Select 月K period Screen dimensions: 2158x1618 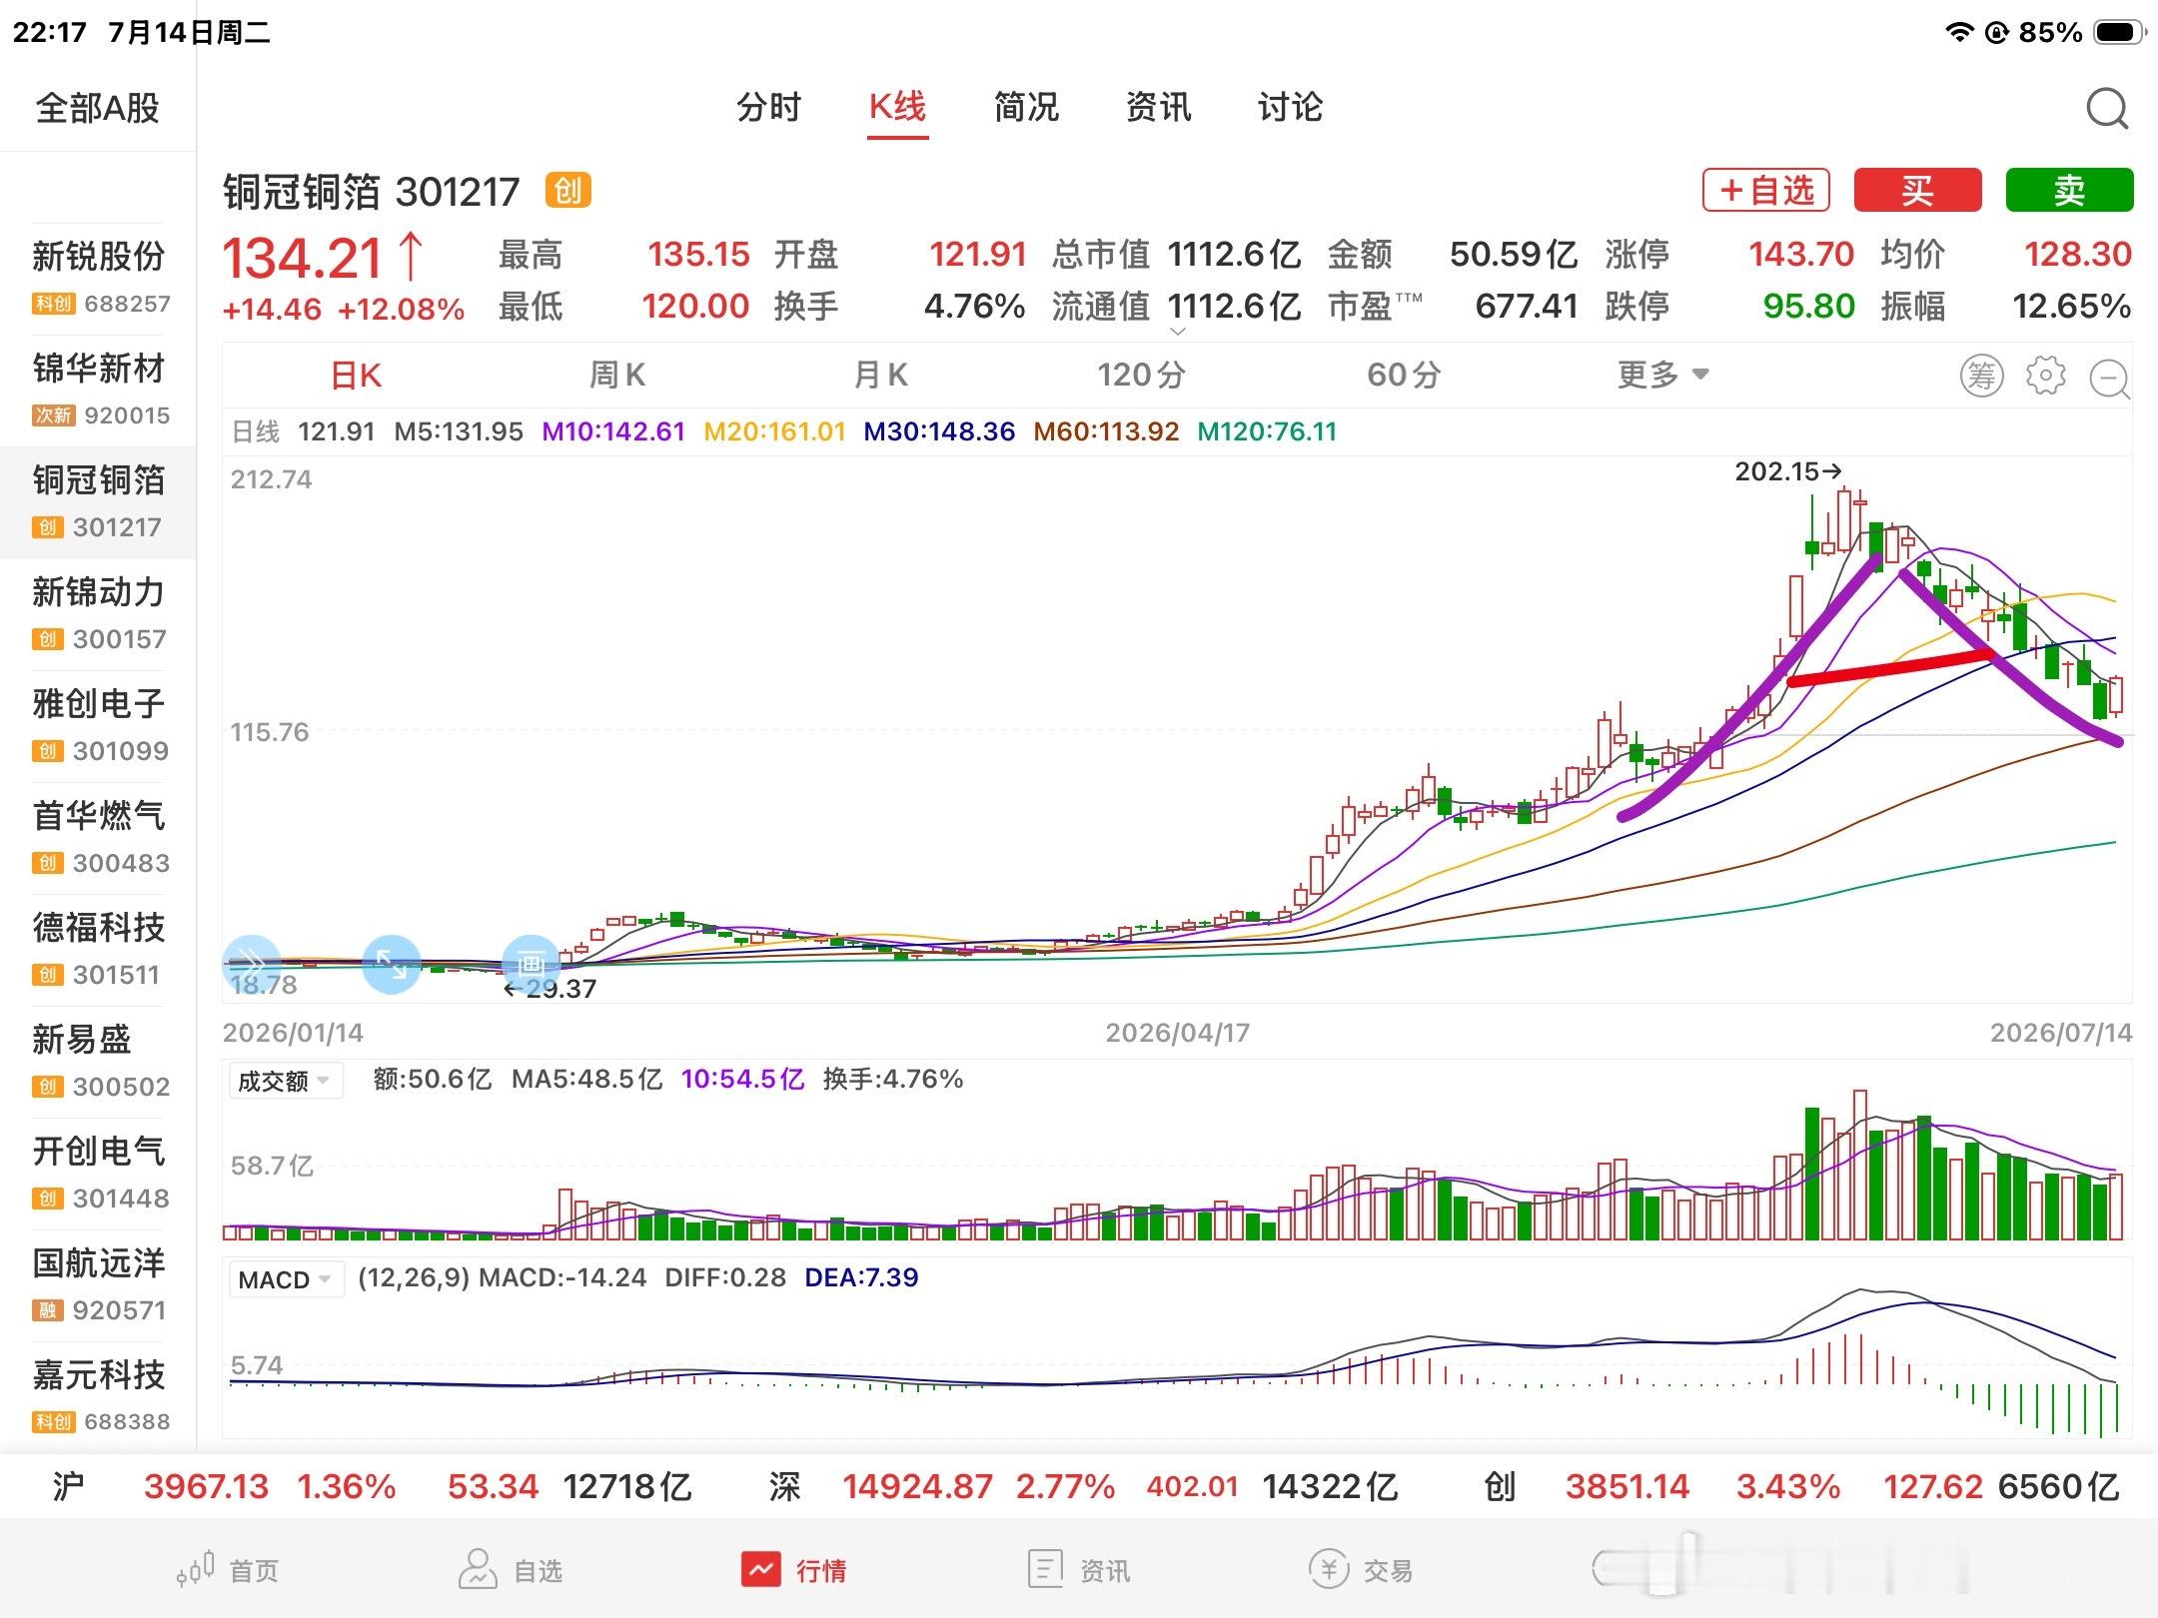(x=880, y=376)
